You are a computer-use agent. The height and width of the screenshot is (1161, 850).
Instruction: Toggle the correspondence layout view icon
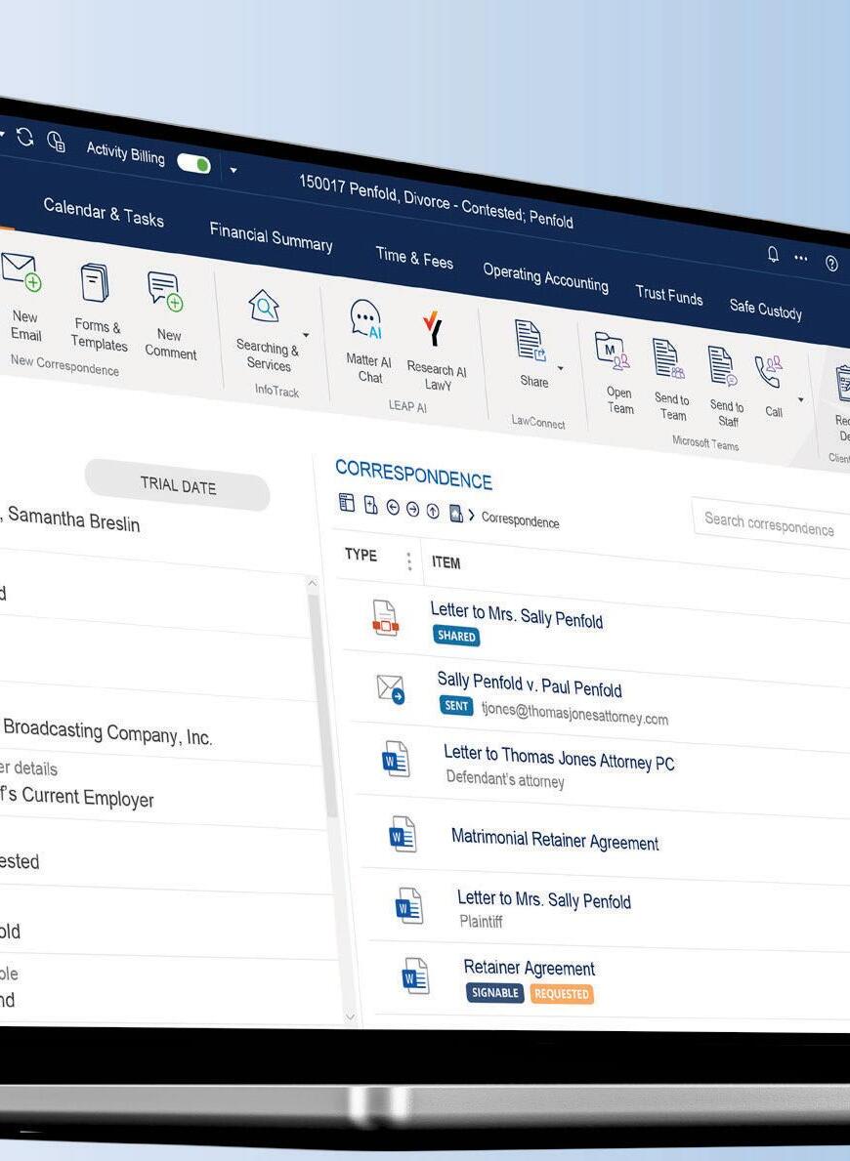click(x=346, y=503)
